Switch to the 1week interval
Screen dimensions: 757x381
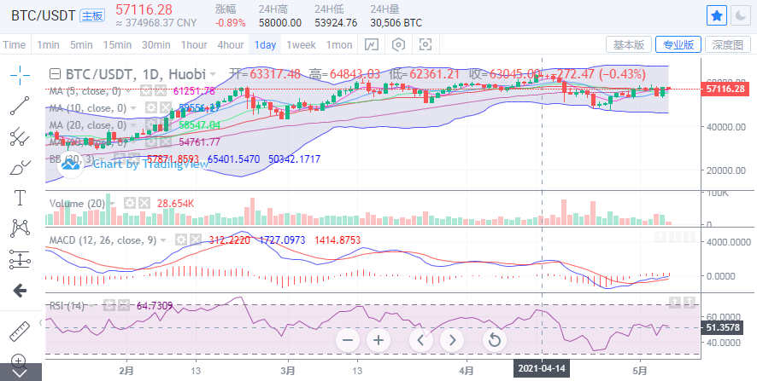pos(301,44)
